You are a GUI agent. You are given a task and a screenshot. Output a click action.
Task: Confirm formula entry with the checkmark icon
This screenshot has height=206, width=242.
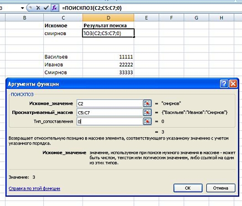[46, 8]
